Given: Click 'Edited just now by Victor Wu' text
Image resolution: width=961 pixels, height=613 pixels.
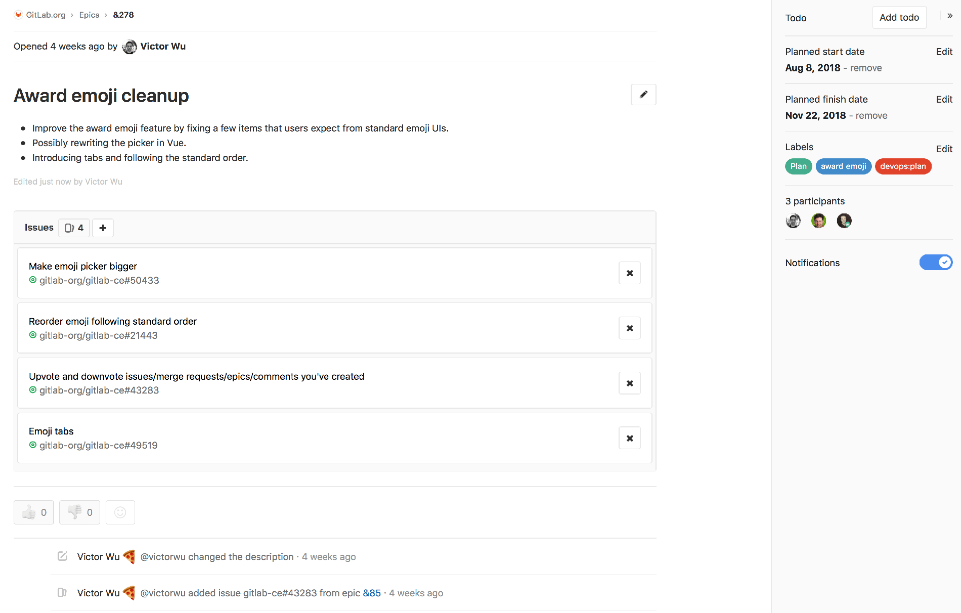Looking at the screenshot, I should pyautogui.click(x=68, y=182).
